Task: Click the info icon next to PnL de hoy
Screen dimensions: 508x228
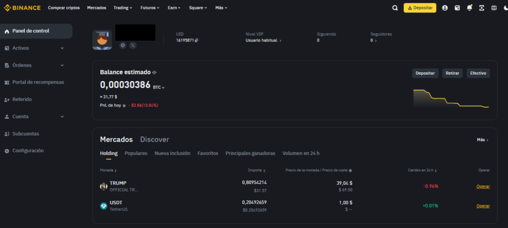Action: (124, 106)
